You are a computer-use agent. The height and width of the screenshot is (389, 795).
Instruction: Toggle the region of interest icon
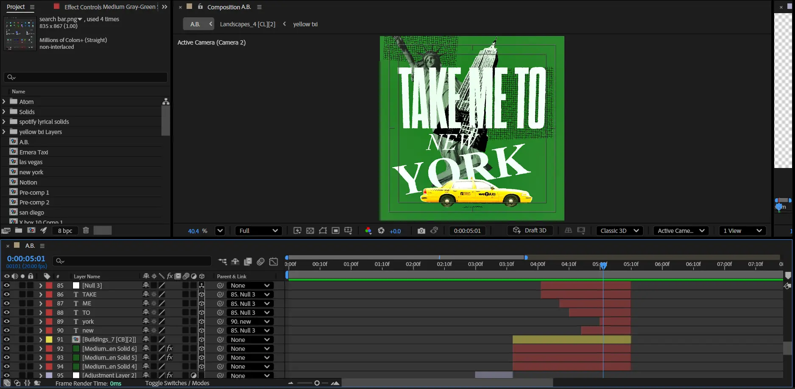coord(335,231)
